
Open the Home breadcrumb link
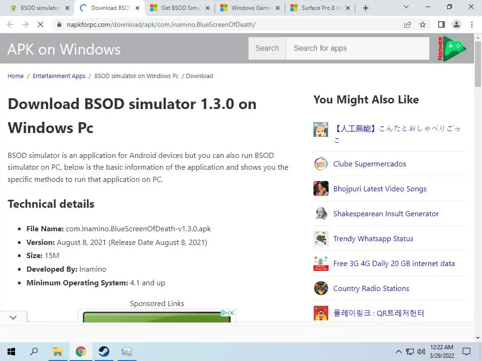[16, 76]
